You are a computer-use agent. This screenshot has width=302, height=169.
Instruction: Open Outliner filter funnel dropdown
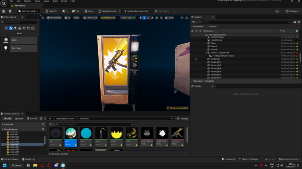194,22
